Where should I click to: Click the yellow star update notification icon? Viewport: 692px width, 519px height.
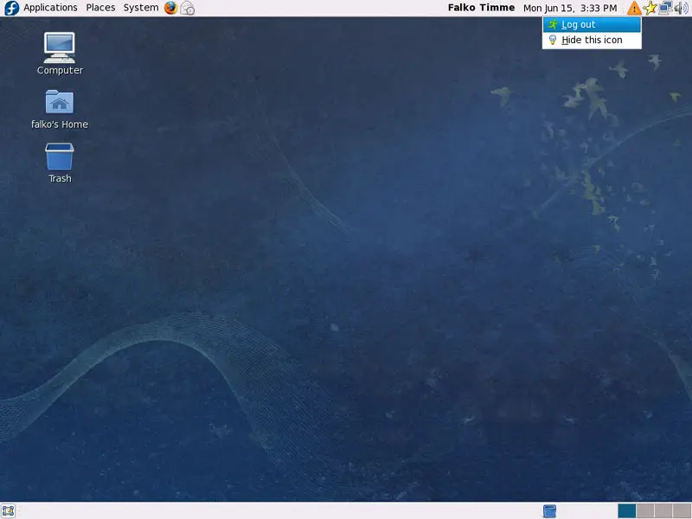click(650, 8)
